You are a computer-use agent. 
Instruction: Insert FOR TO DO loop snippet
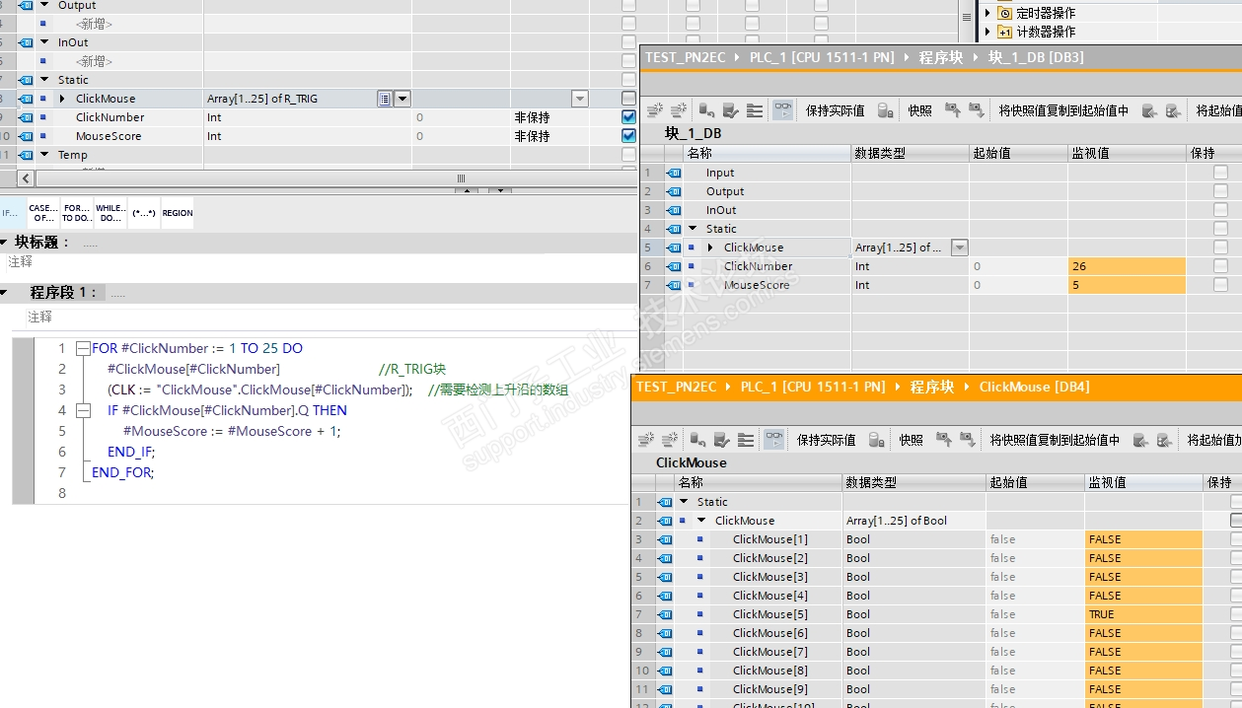point(77,213)
